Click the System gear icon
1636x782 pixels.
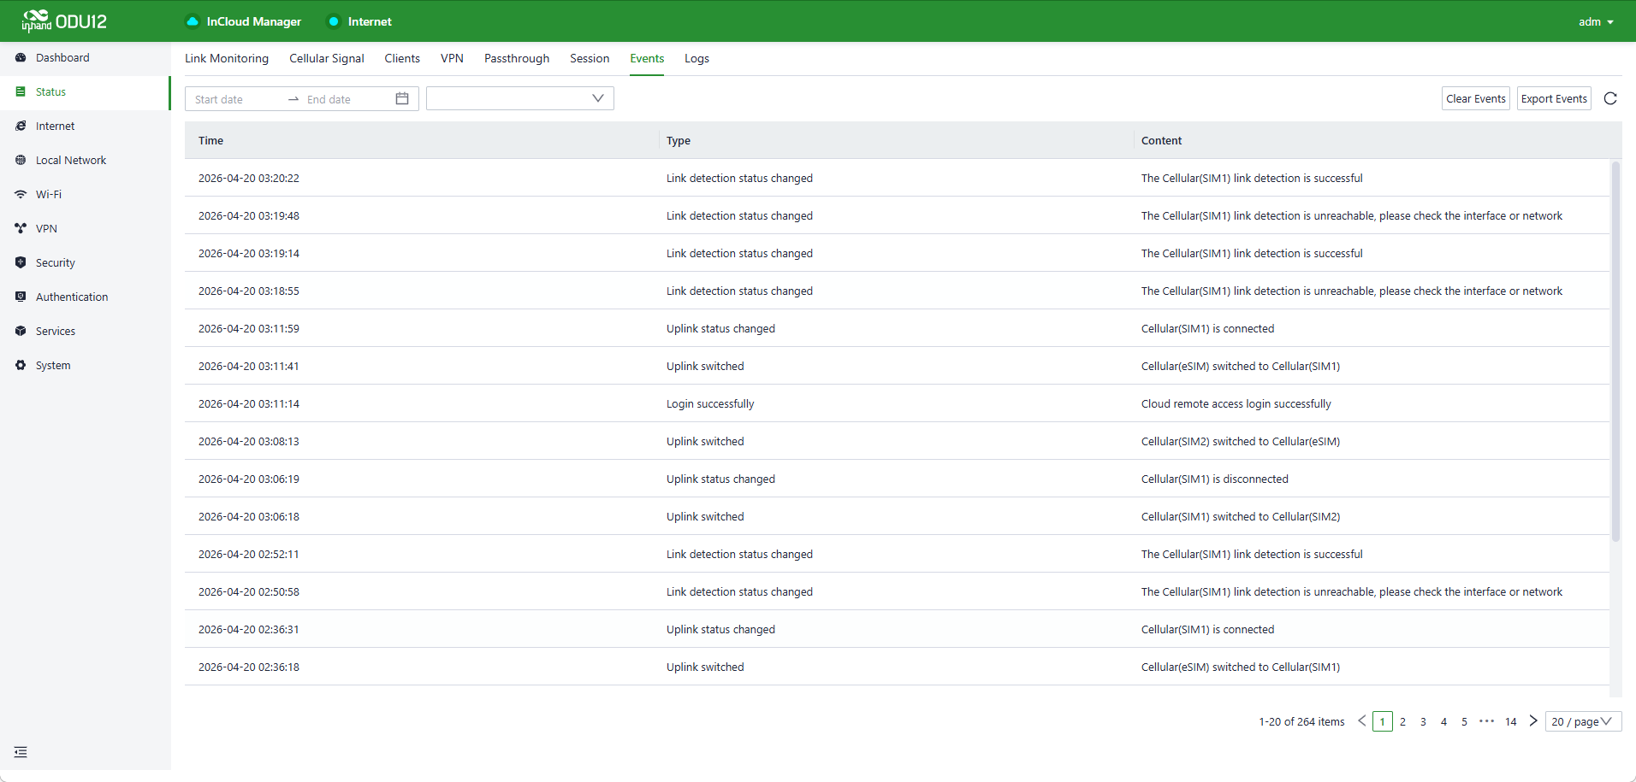(21, 366)
